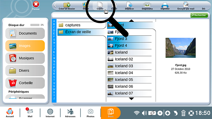Click Envoyer par mail icon
Image resolution: width=212 pixels, height=119 pixels.
(x=186, y=5)
